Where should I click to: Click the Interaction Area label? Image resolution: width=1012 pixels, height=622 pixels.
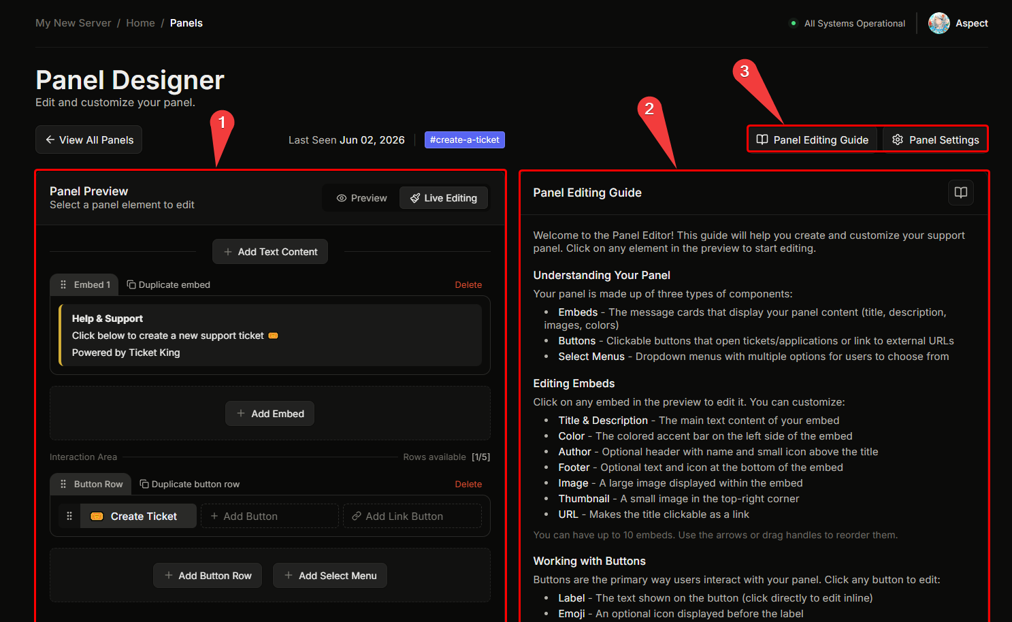pyautogui.click(x=83, y=457)
